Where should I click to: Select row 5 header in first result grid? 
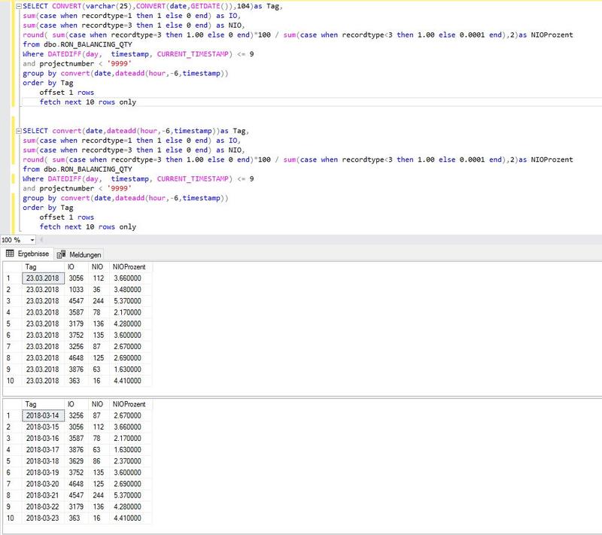[x=9, y=324]
